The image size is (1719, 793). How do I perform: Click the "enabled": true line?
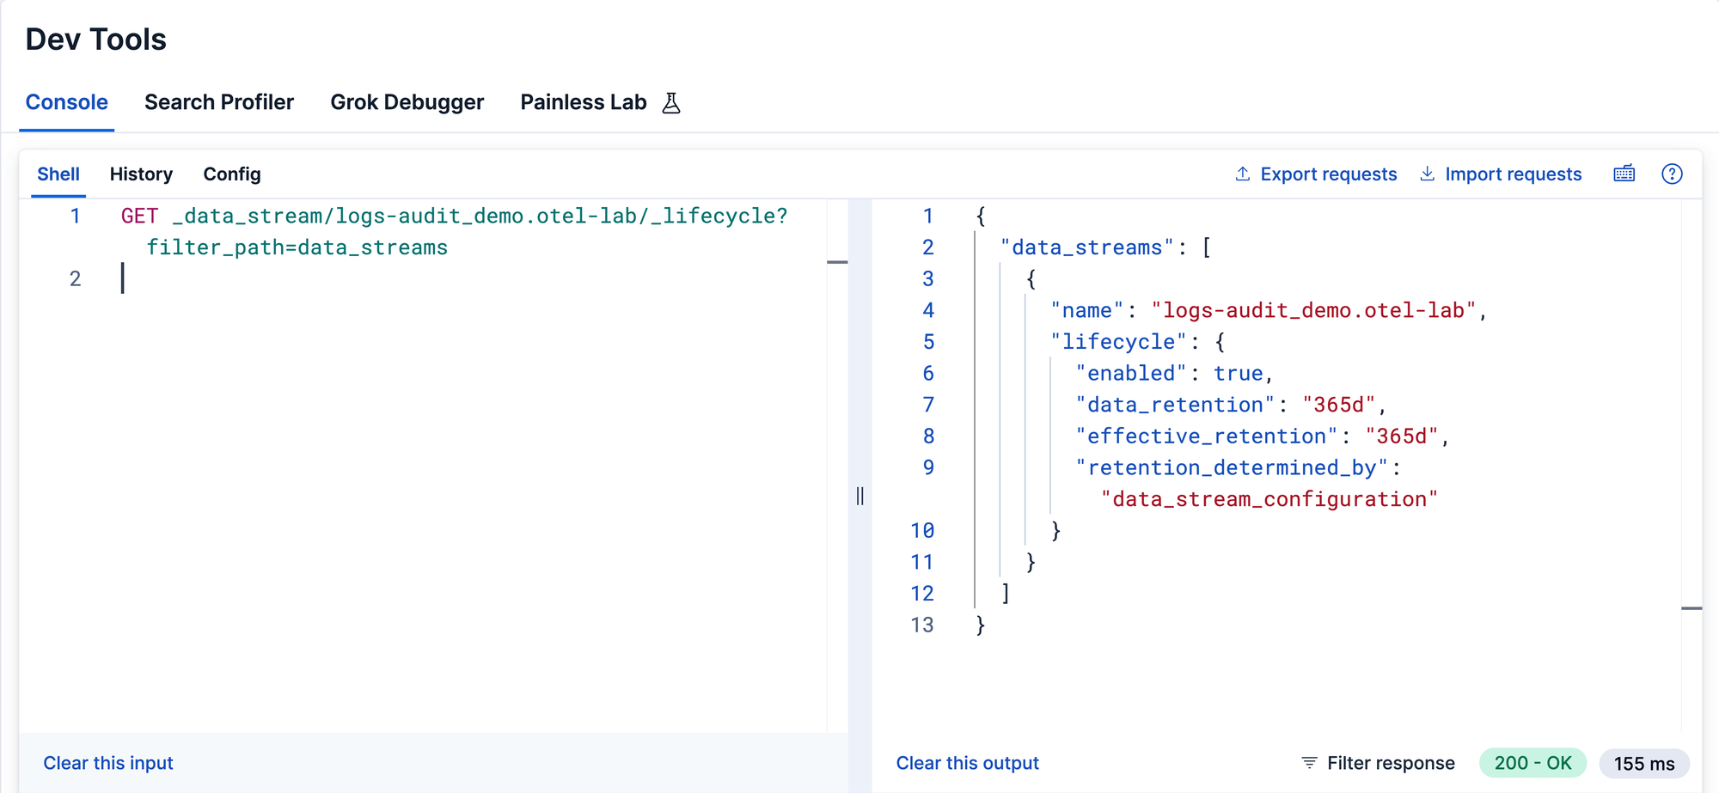pos(1174,373)
